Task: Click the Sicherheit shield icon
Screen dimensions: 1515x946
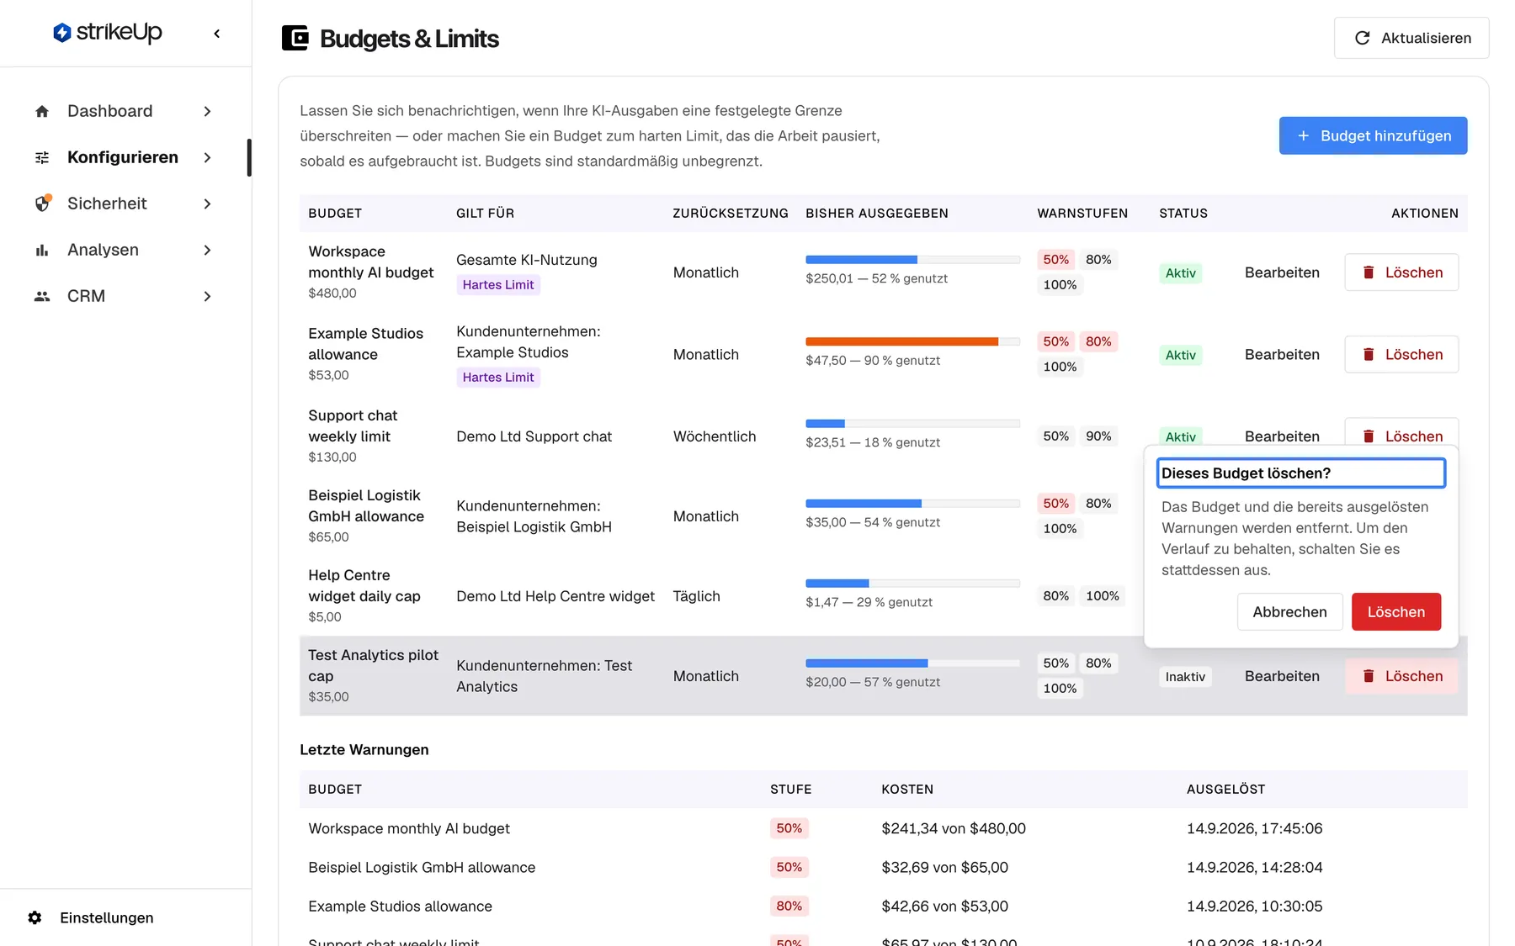Action: coord(42,203)
